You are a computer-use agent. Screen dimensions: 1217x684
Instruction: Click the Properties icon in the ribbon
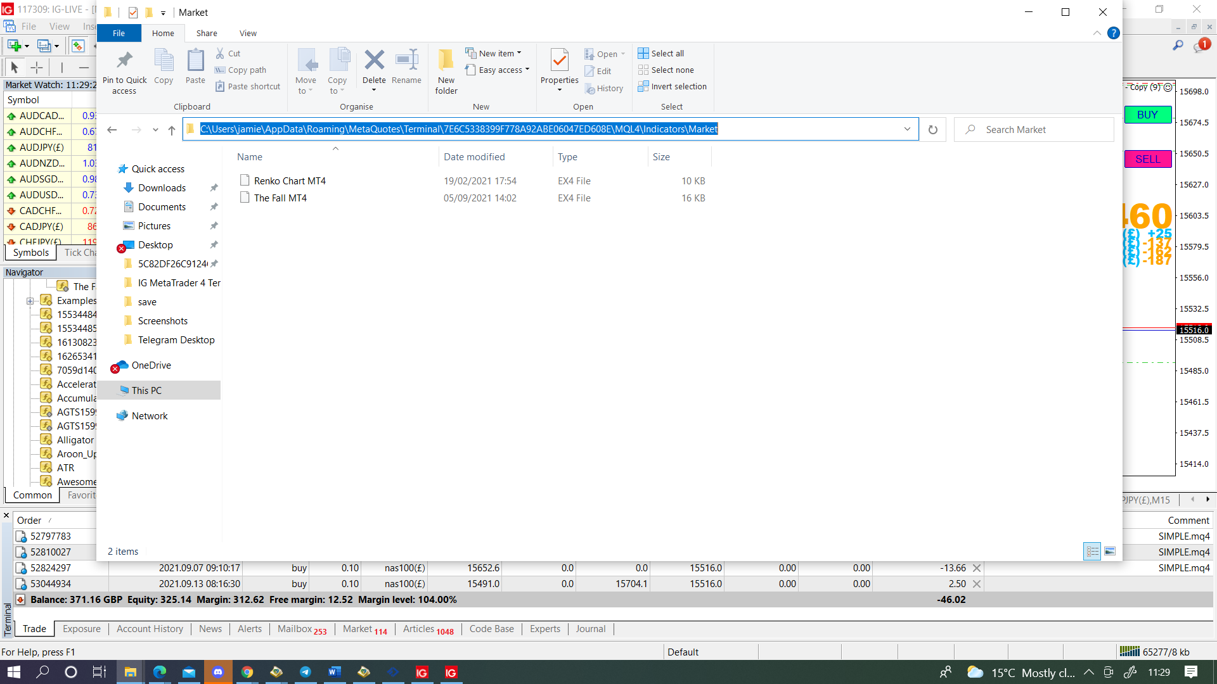(x=559, y=60)
